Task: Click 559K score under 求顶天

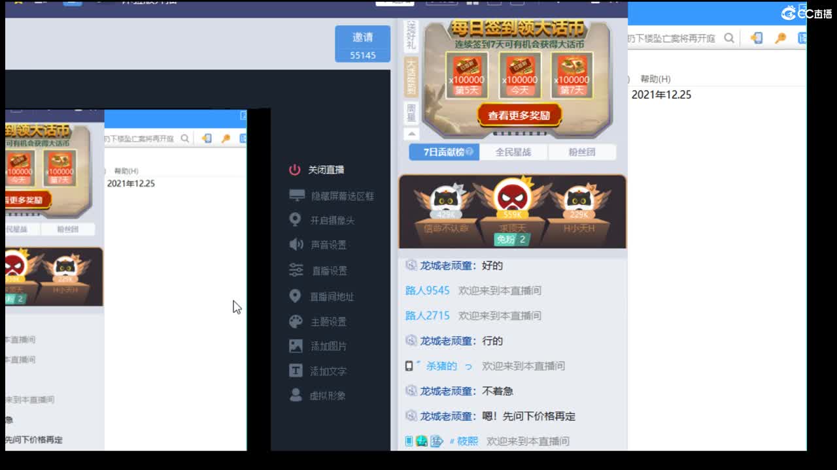Action: coord(512,214)
